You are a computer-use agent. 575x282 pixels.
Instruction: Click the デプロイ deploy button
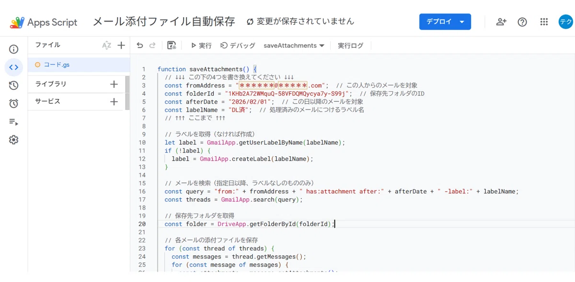click(445, 22)
